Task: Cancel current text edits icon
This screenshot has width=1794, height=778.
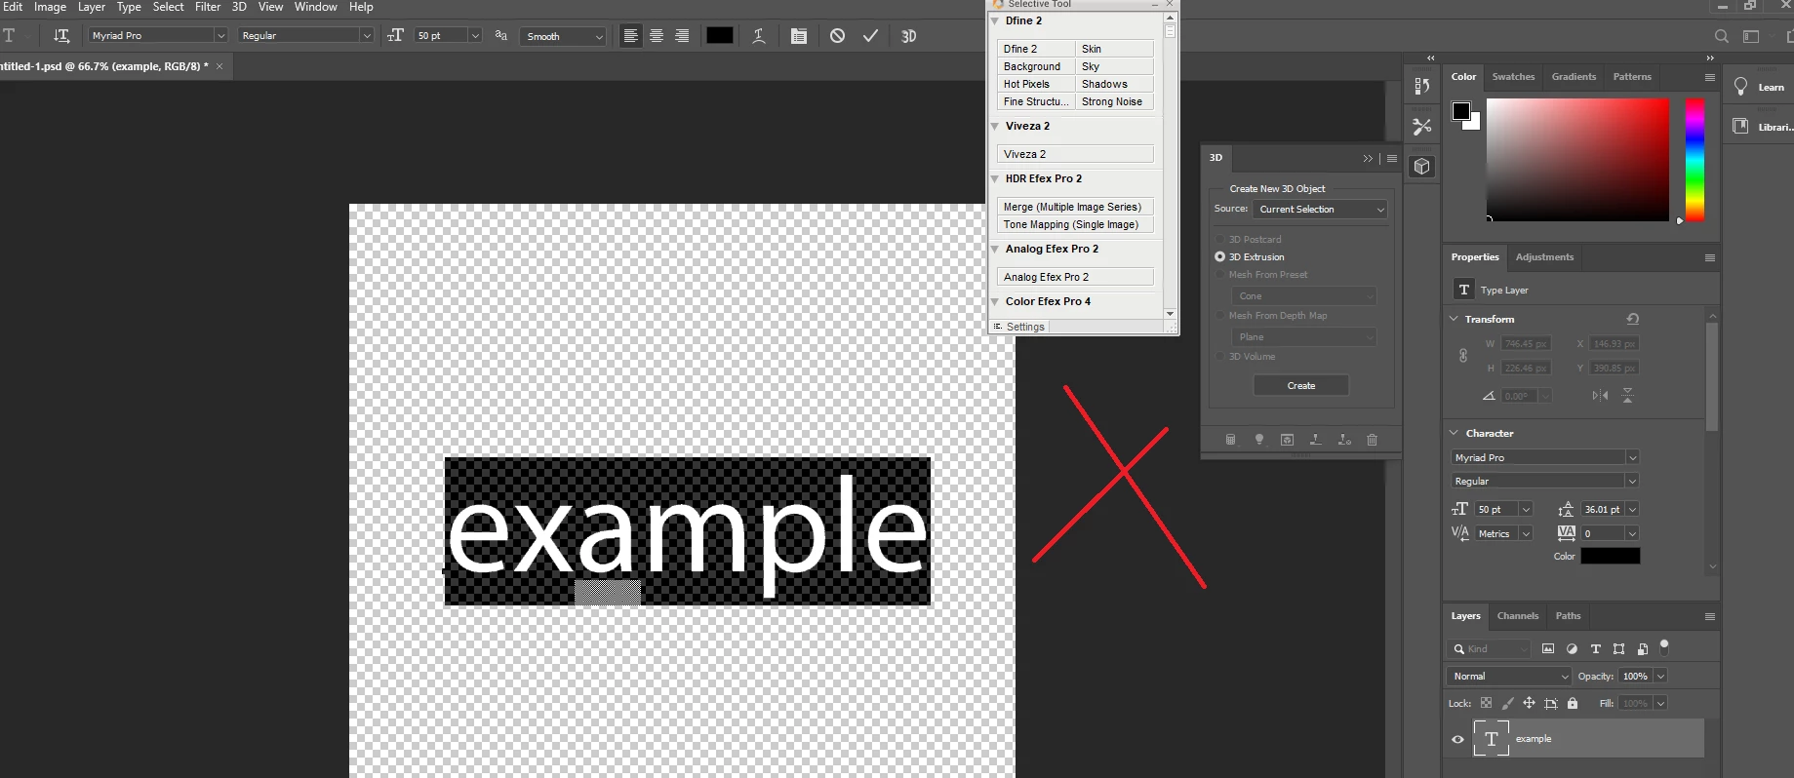Action: coord(837,36)
